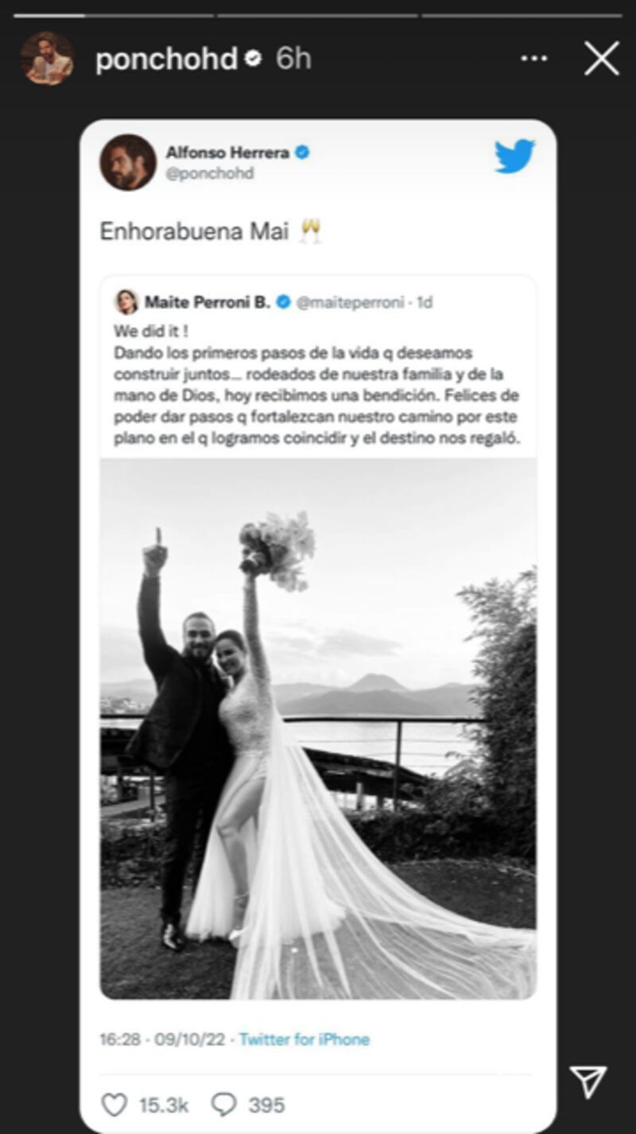The image size is (636, 1134).
Task: Click the Alfonso Herrera display name
Action: point(227,152)
